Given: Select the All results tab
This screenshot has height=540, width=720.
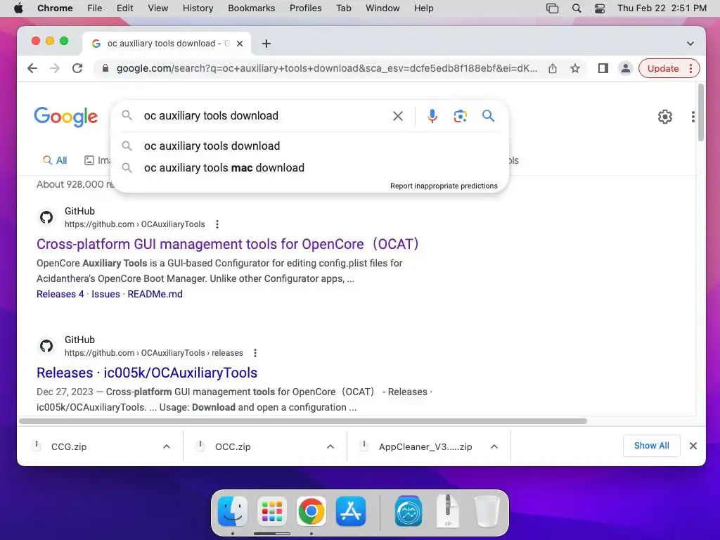Looking at the screenshot, I should 55,160.
